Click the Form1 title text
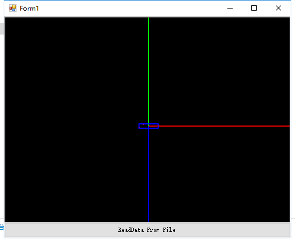 coord(29,9)
